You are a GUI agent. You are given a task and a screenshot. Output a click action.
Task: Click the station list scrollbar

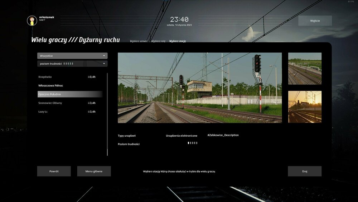click(x=107, y=114)
